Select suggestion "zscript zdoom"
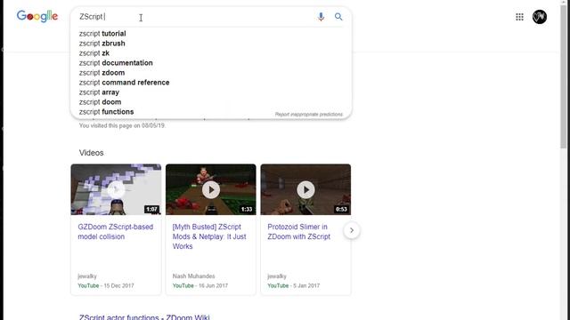 pos(102,73)
